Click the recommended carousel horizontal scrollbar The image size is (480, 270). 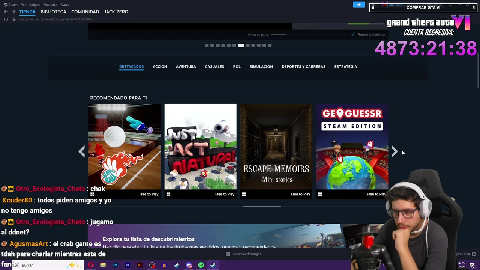tap(262, 206)
